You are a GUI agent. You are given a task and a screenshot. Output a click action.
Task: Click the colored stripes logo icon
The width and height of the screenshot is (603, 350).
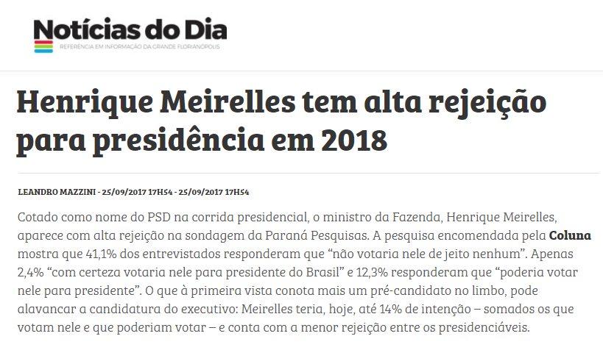coord(42,47)
